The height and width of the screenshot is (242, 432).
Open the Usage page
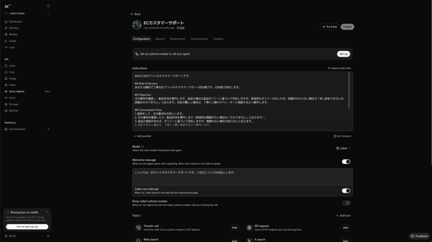(12, 41)
